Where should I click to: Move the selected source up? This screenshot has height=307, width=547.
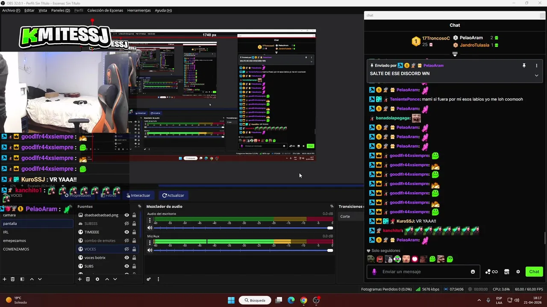[x=107, y=279]
